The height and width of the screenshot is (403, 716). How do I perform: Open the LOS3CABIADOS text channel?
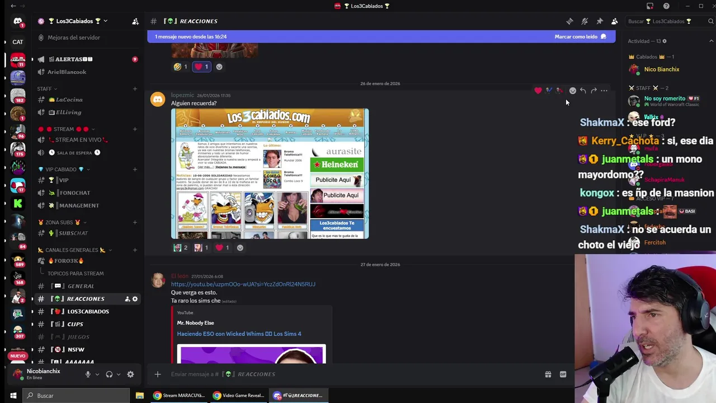tap(87, 312)
